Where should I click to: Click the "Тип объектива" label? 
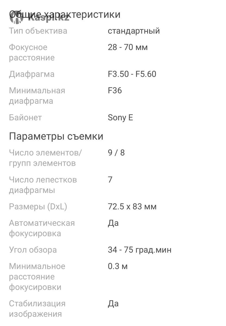[x=38, y=31]
